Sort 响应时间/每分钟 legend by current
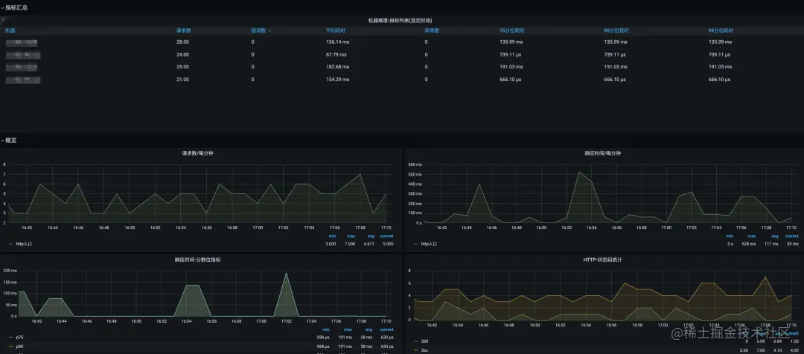Screen dimensions: 804x354 [x=791, y=236]
